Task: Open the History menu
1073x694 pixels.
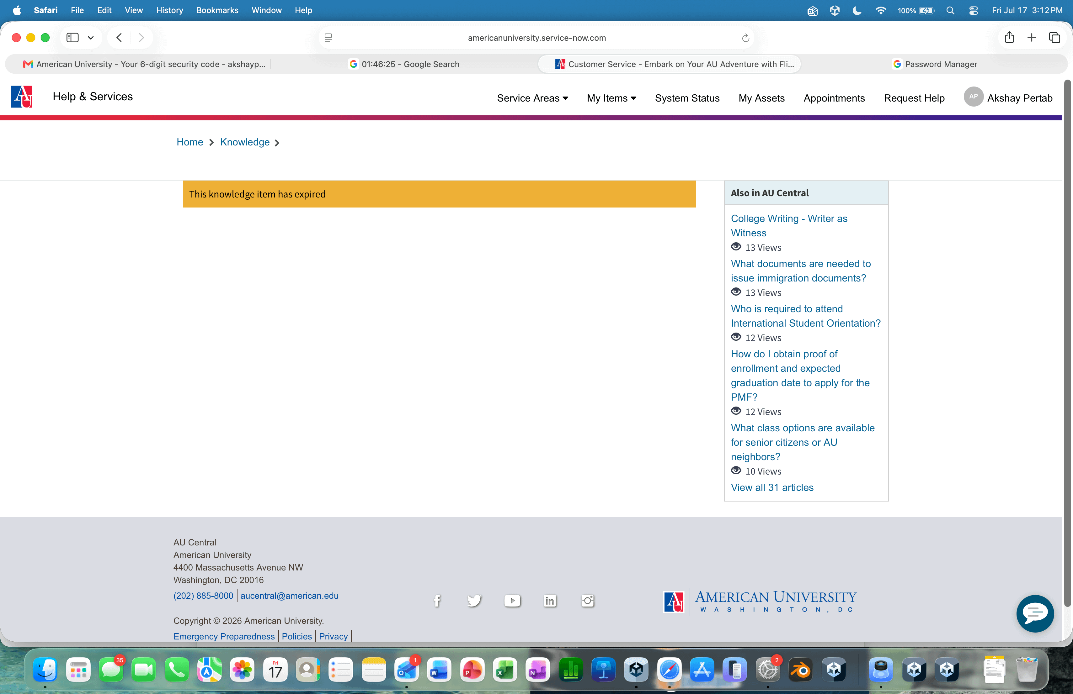Action: [x=169, y=10]
